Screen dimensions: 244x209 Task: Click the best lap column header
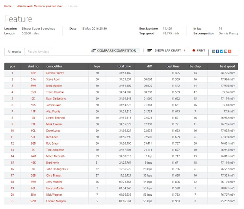click(195, 66)
